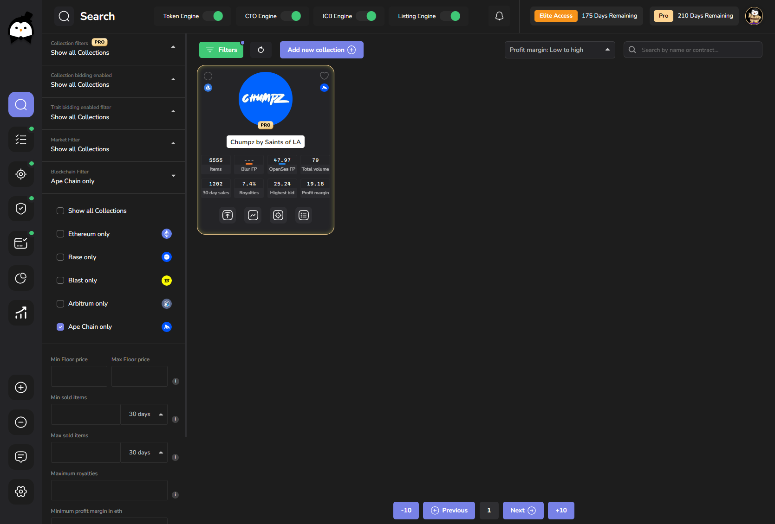
Task: Open the Chumpz collection logo thumbnail
Action: (x=266, y=99)
